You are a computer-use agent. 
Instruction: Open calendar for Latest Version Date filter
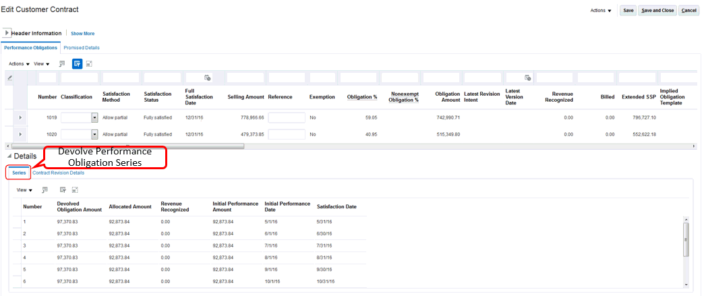527,78
